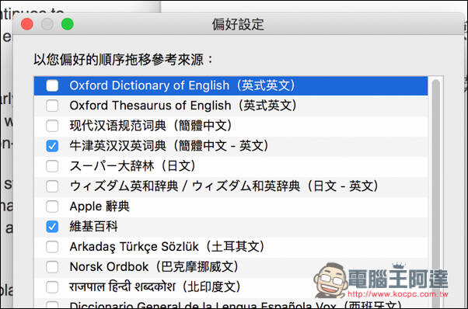Enable the スーパー大辞林 checkbox

[52, 166]
